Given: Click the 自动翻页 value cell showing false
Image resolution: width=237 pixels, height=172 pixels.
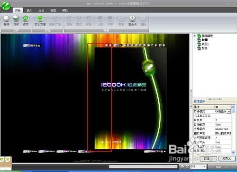Looking at the screenshot, I should 223,125.
